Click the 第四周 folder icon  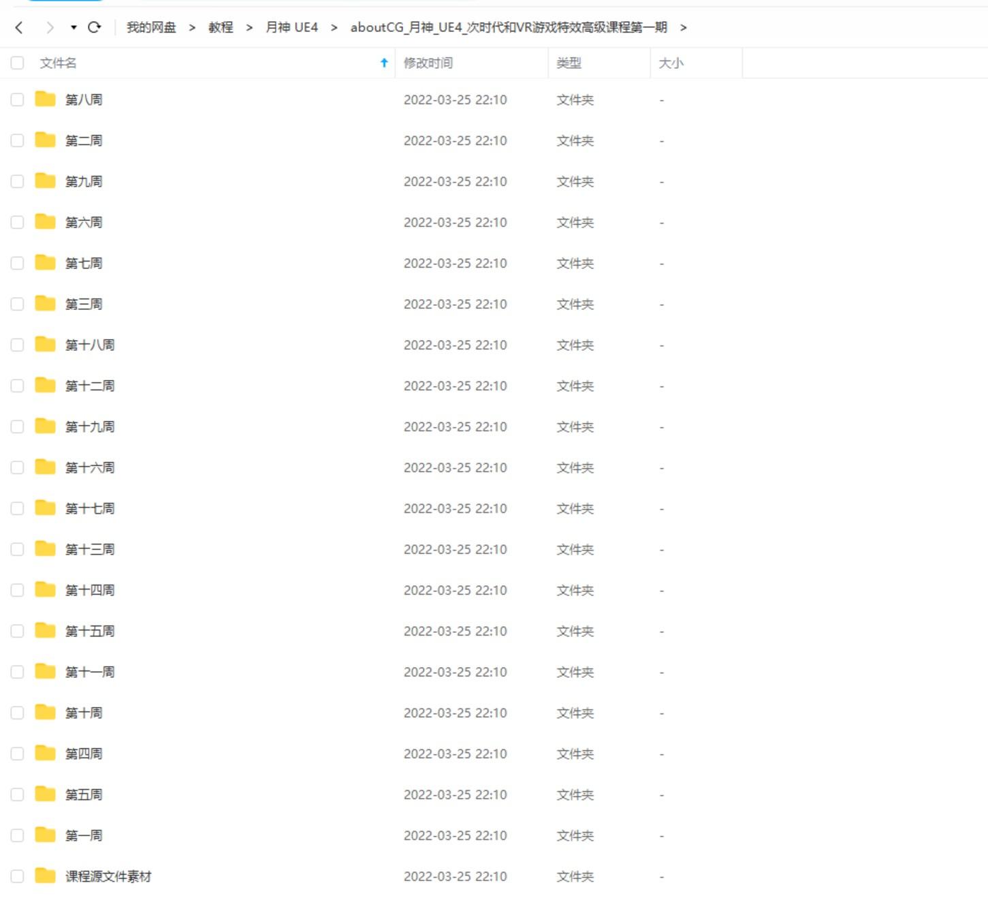[x=45, y=753]
